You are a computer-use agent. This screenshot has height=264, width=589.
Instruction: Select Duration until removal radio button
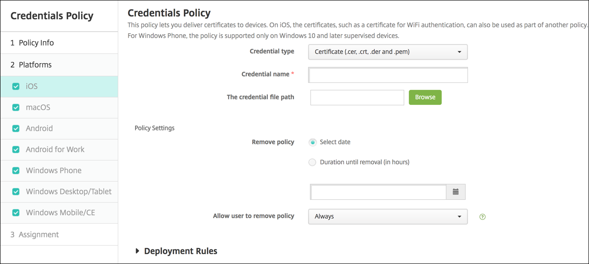(313, 162)
